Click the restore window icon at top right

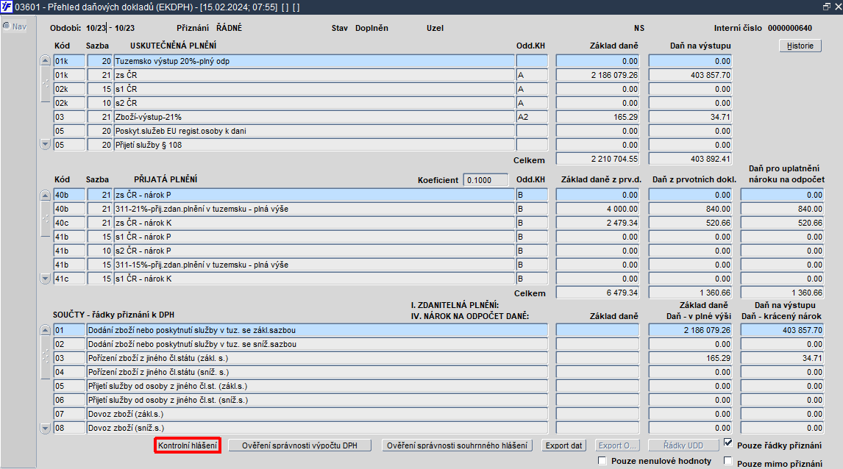(826, 7)
